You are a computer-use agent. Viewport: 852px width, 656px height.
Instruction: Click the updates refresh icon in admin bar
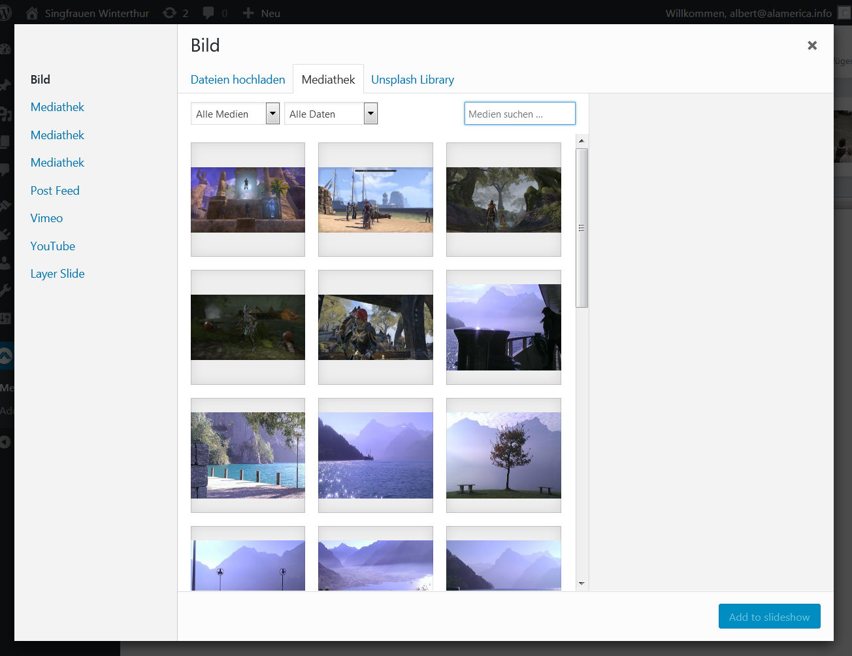pyautogui.click(x=170, y=13)
